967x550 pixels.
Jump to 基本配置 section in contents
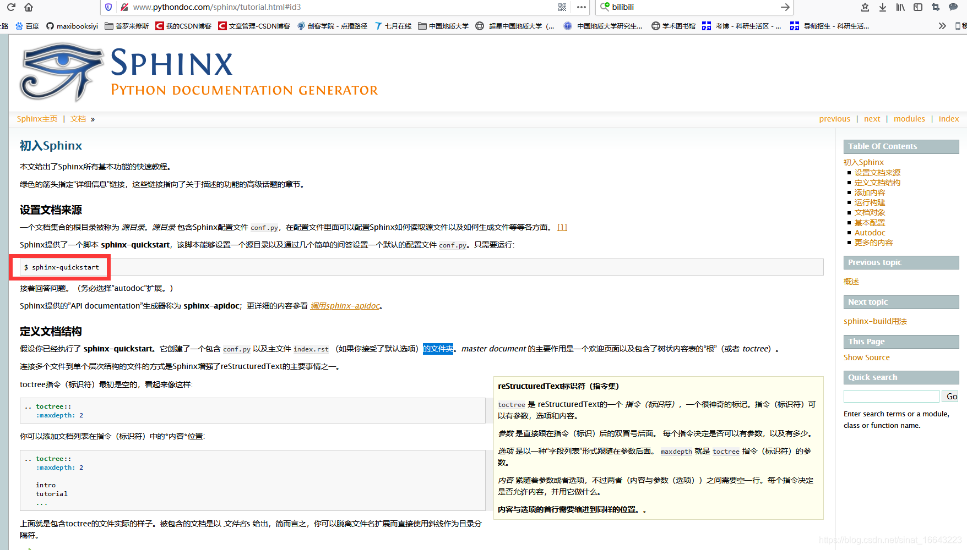click(870, 223)
